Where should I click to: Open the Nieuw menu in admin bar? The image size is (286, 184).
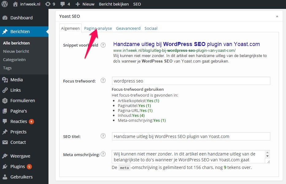(88, 4)
